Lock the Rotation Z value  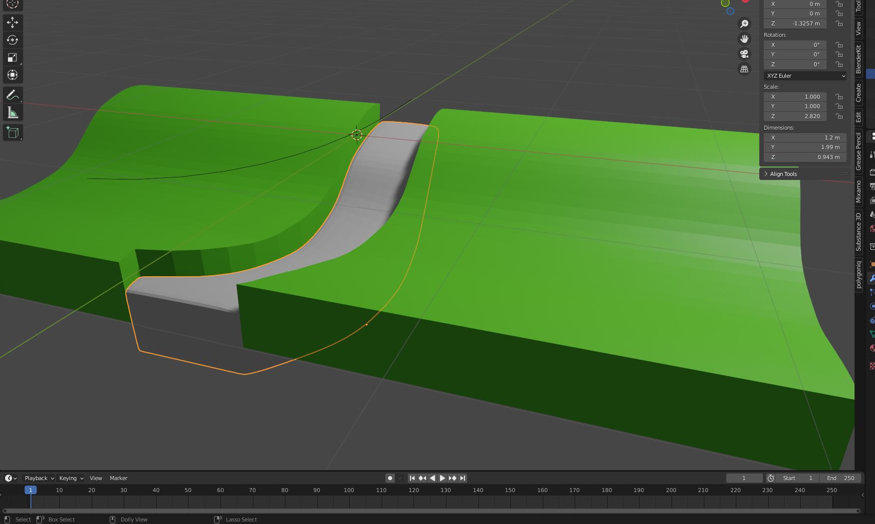[x=840, y=64]
